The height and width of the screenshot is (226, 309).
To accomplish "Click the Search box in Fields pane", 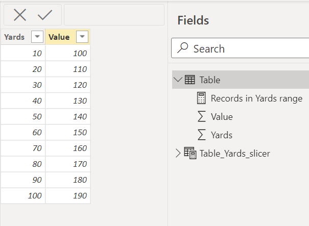I will (240, 48).
